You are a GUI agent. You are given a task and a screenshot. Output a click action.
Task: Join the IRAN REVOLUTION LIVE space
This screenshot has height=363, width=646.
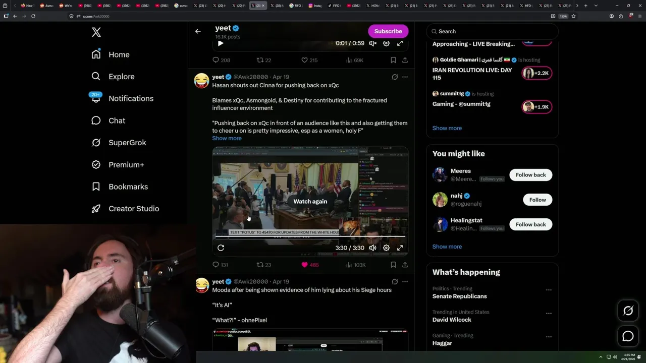tap(537, 73)
